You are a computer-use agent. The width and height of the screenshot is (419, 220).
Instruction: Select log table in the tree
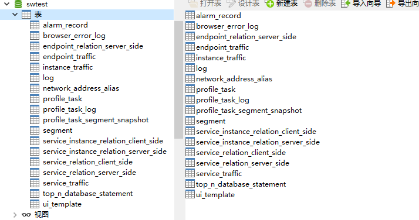click(48, 78)
